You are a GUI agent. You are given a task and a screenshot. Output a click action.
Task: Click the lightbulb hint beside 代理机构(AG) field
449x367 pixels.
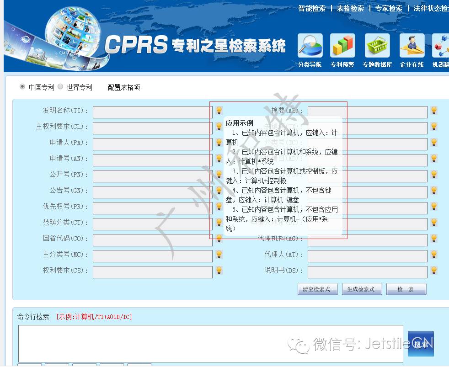(434, 239)
